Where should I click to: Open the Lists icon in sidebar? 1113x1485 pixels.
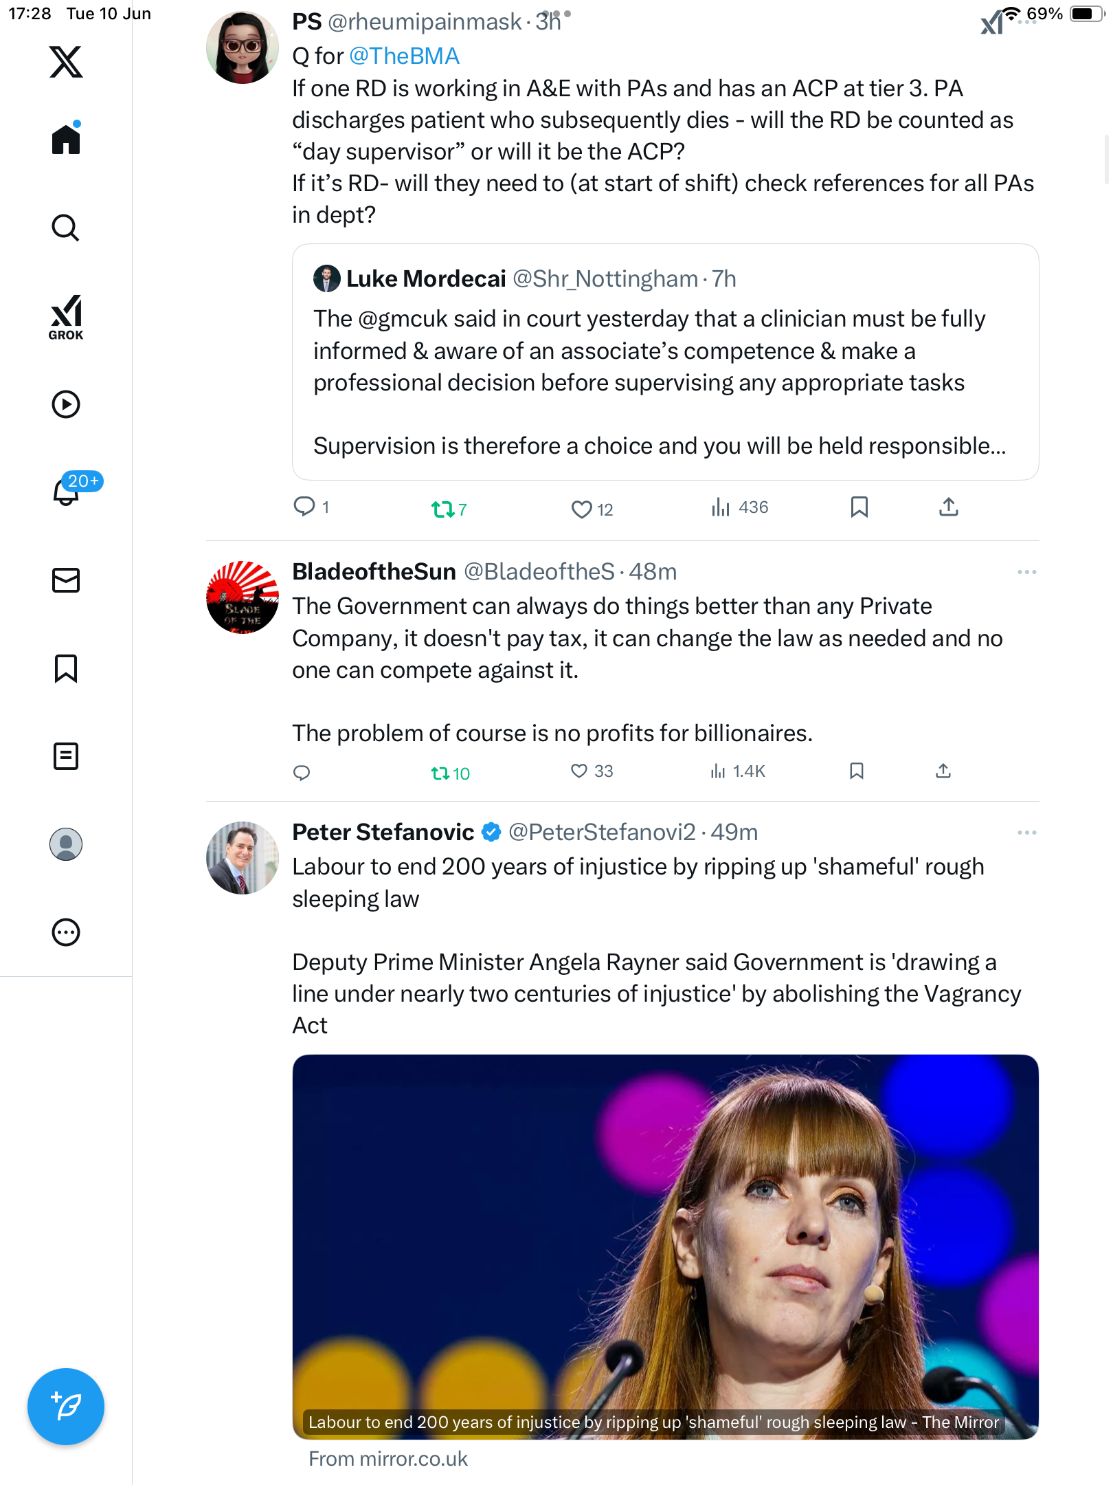pos(66,756)
